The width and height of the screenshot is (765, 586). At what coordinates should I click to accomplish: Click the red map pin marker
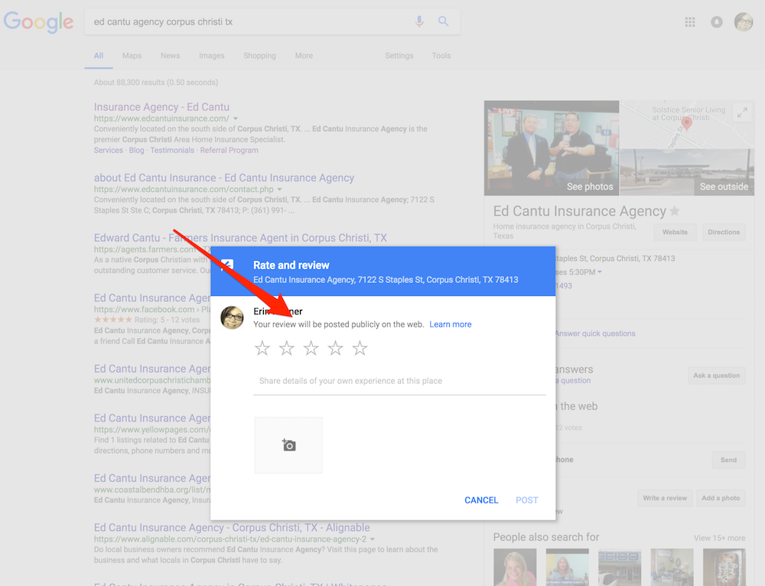pos(686,124)
